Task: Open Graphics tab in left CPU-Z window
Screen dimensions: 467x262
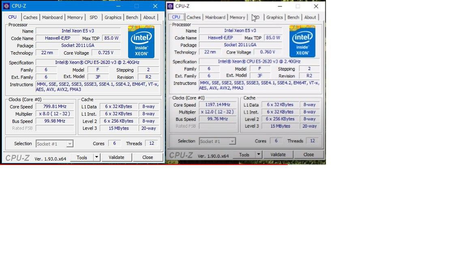Action: (113, 17)
